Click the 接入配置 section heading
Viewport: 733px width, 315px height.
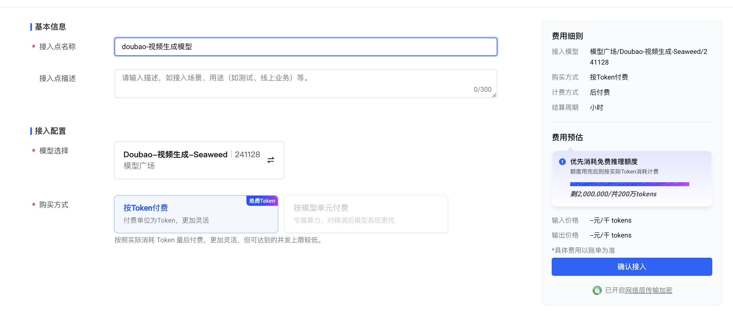tap(50, 131)
